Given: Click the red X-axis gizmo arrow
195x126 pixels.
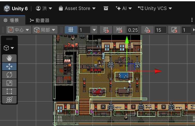Looking at the screenshot, I should 158,71.
